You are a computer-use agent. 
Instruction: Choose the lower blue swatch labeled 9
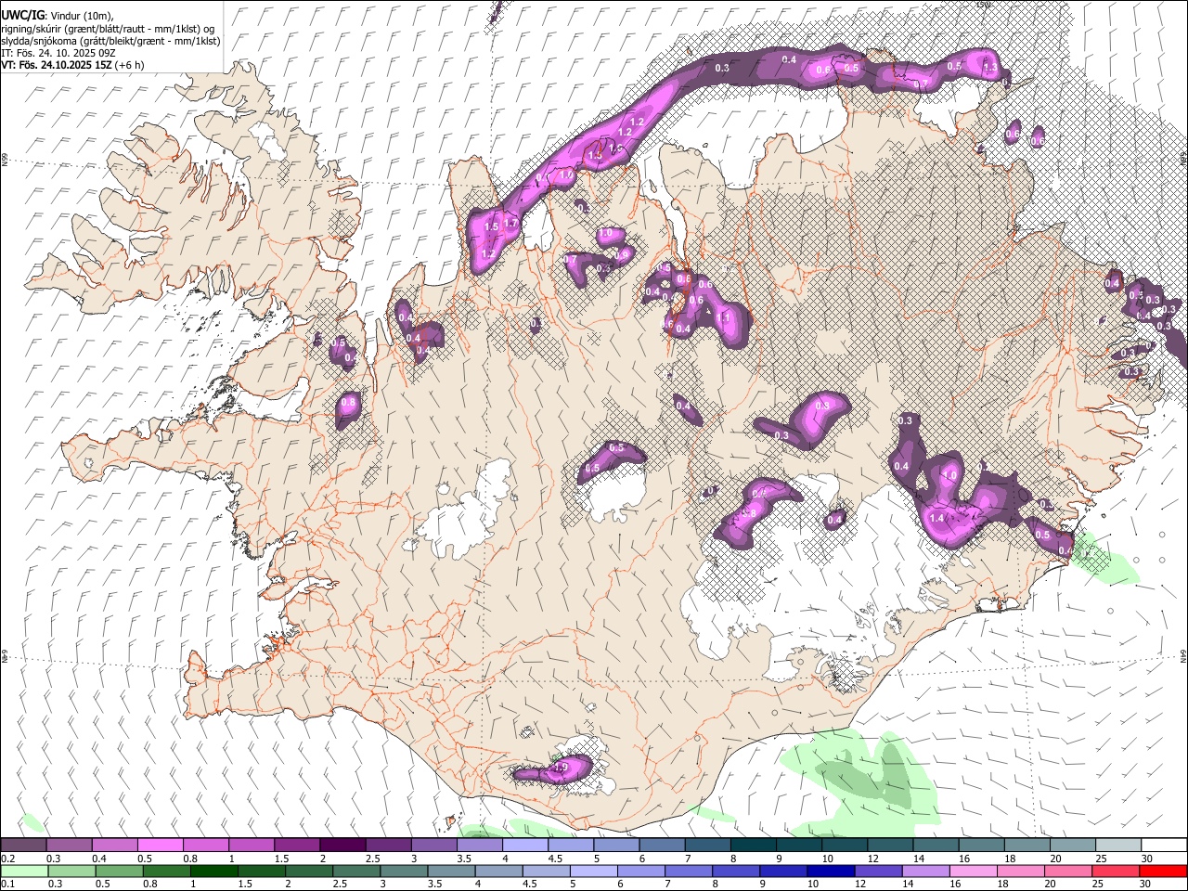[781, 872]
